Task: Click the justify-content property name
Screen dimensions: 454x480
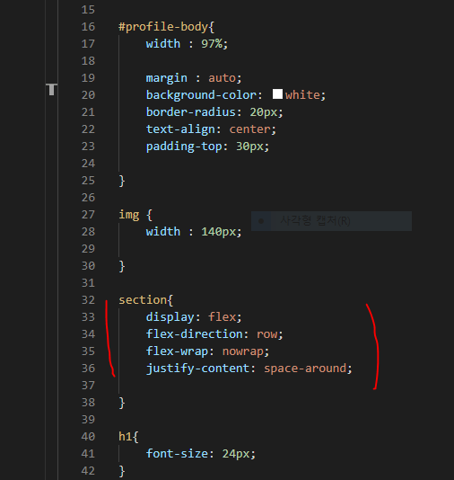Action: point(197,369)
